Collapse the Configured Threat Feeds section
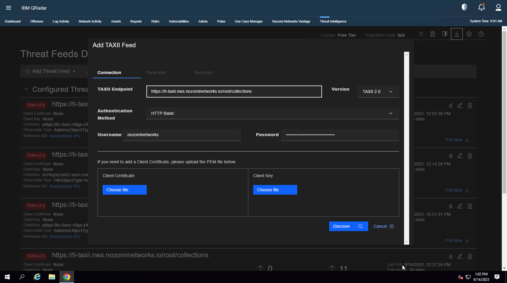 (26, 89)
